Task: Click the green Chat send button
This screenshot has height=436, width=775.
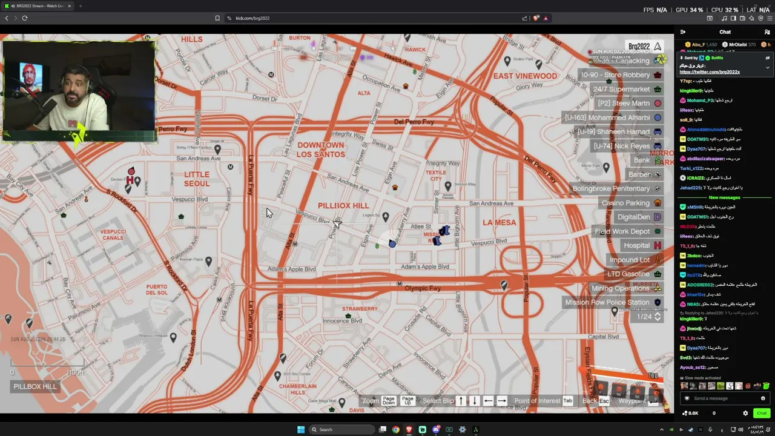Action: click(x=762, y=413)
